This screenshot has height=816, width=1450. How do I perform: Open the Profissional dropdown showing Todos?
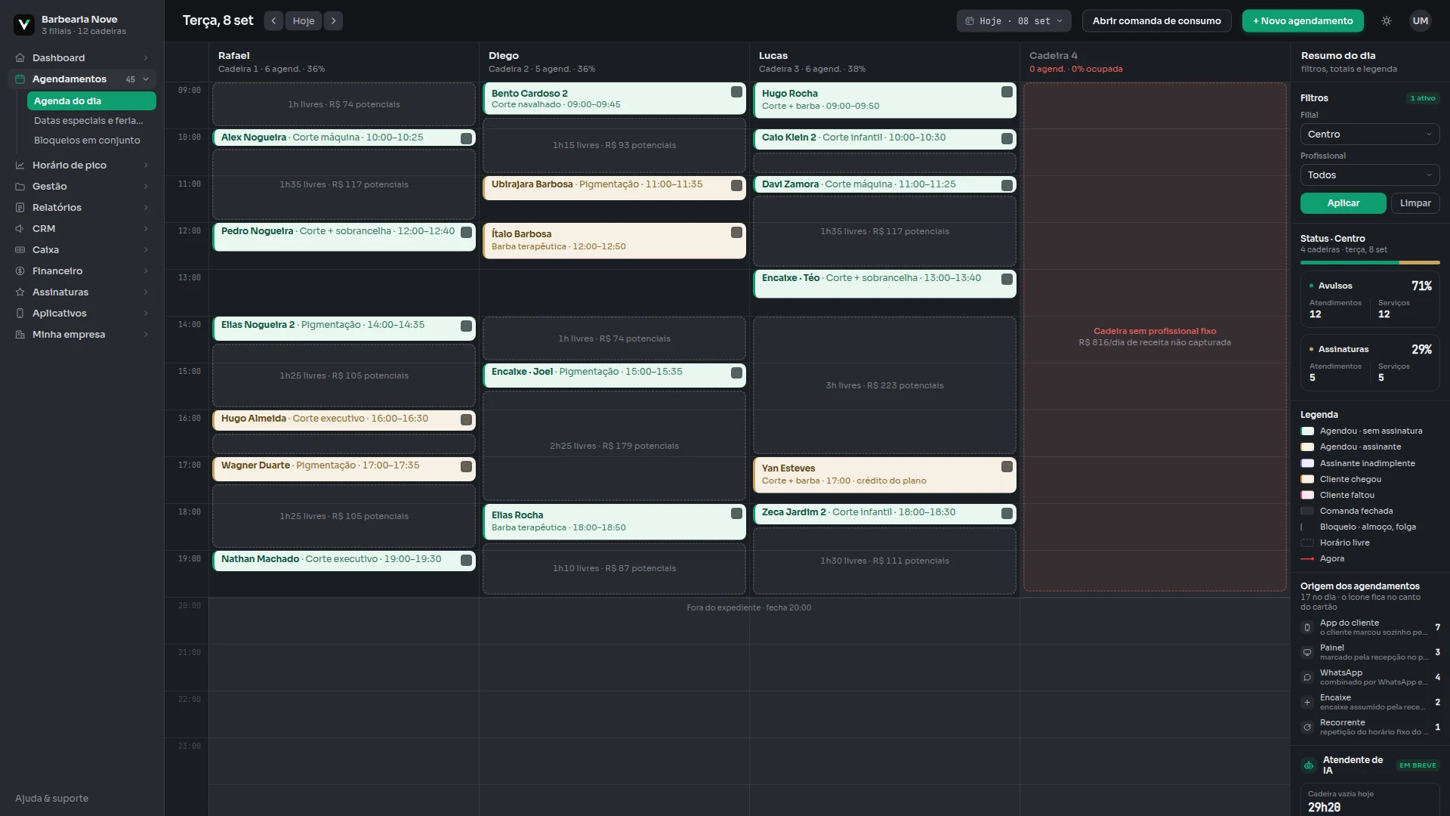point(1370,175)
